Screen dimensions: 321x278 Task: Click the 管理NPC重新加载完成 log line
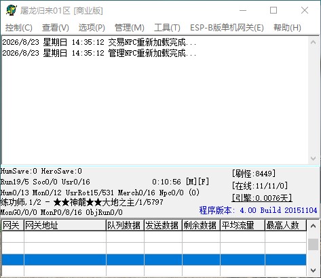pyautogui.click(x=99, y=53)
